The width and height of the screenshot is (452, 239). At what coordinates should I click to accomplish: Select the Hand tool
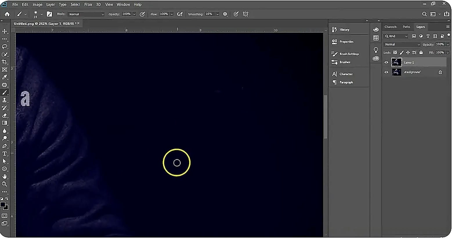tap(5, 177)
